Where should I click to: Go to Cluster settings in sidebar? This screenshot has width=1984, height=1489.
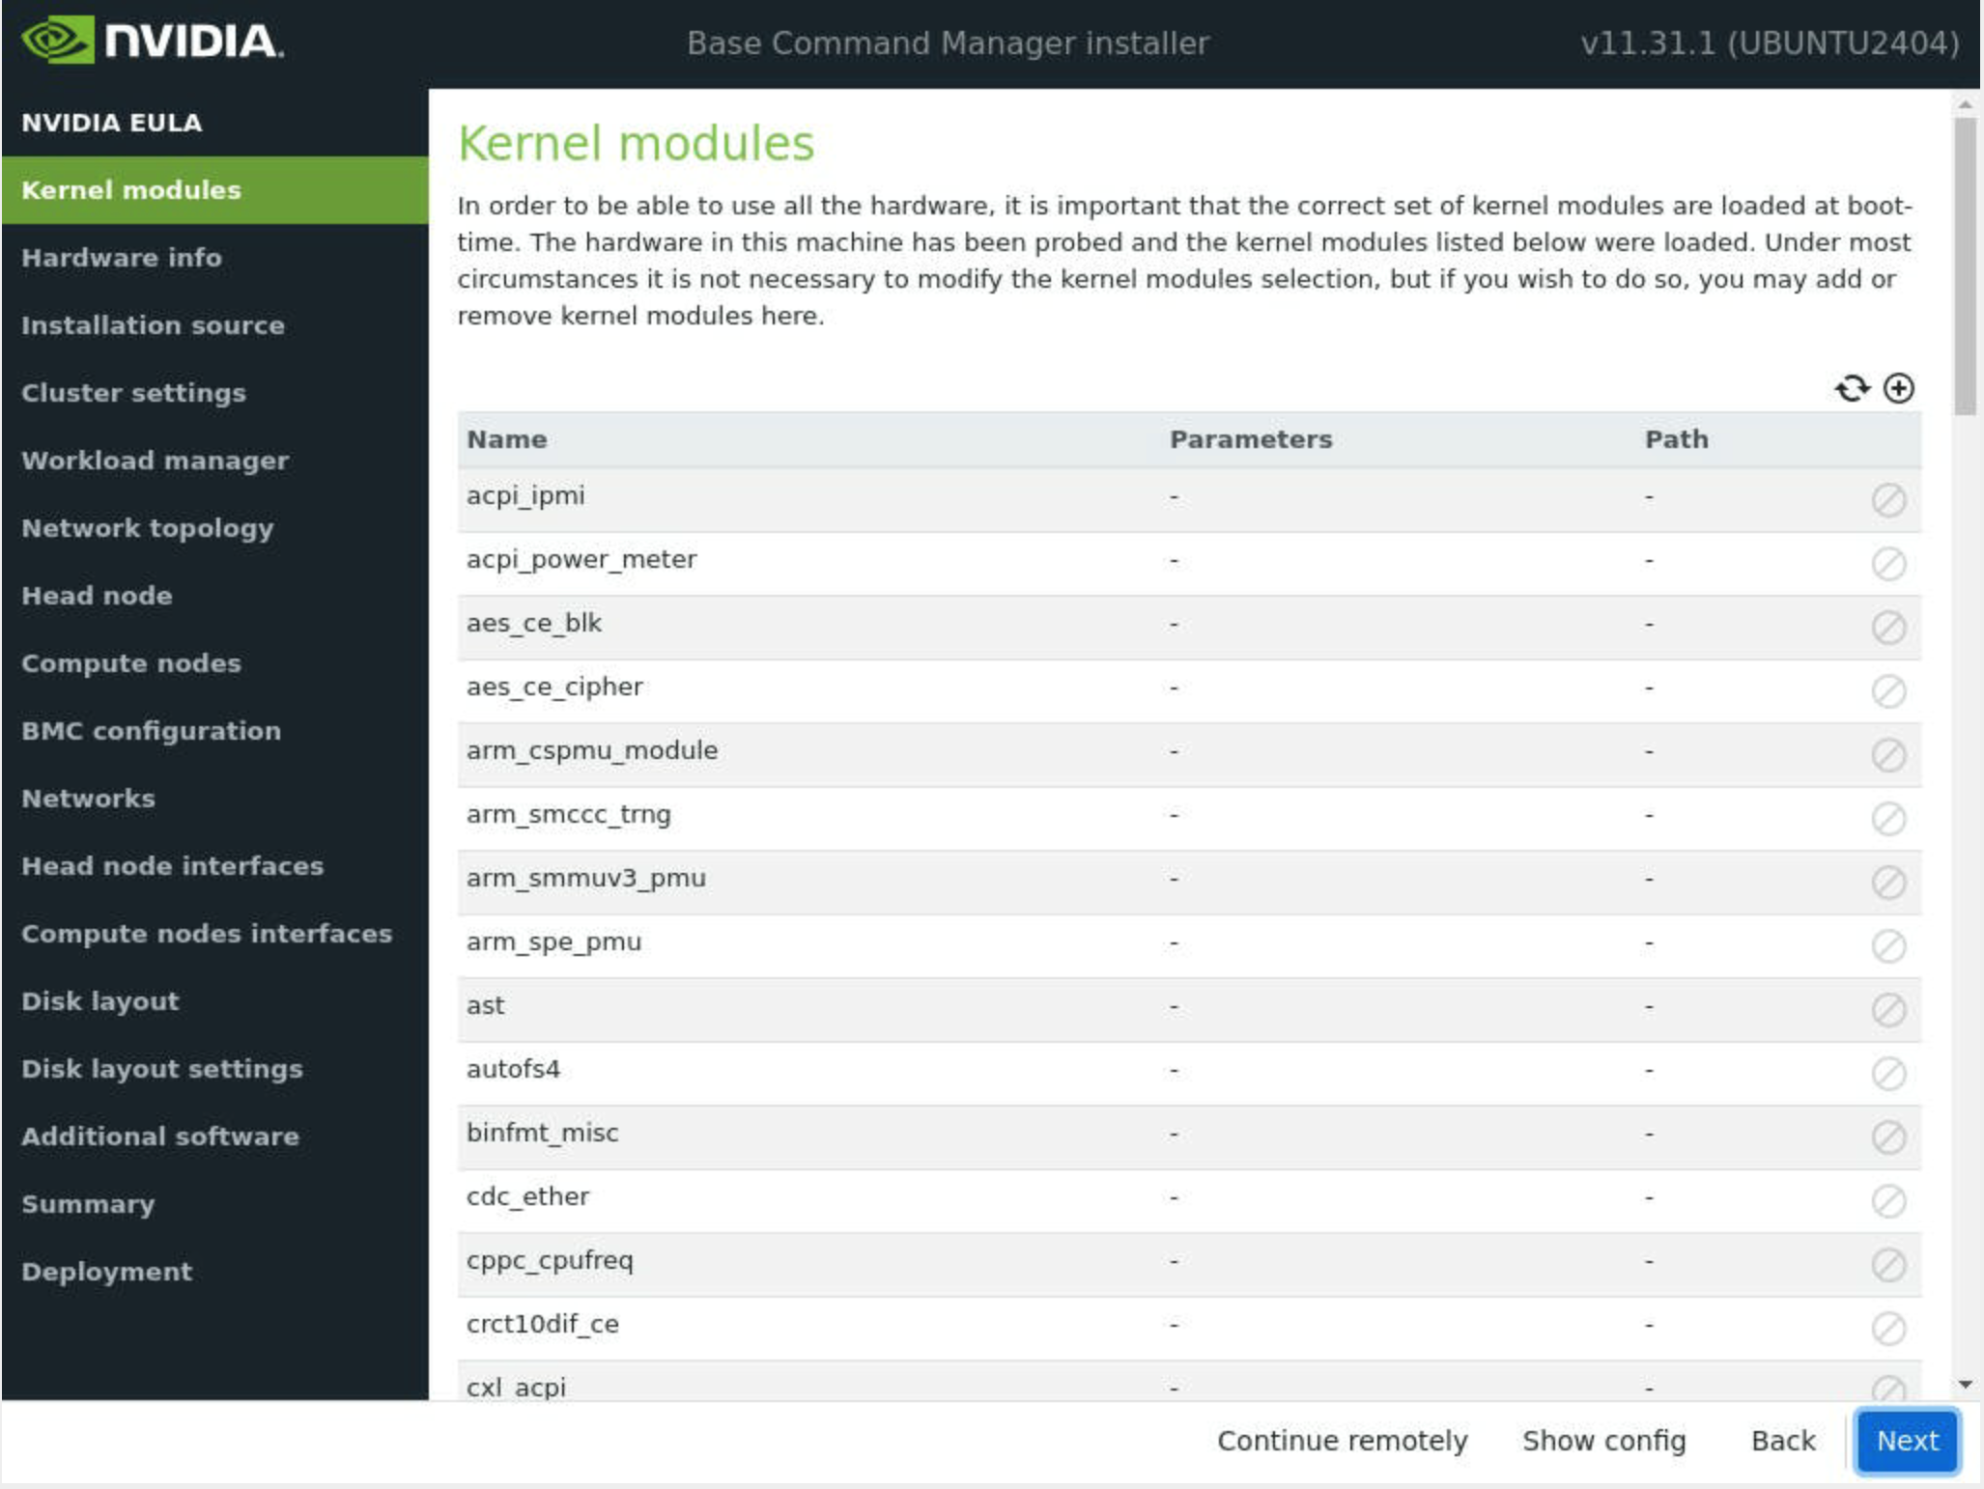click(133, 393)
